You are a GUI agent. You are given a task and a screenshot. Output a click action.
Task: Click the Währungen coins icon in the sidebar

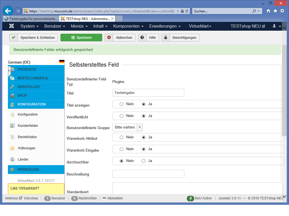(12, 148)
